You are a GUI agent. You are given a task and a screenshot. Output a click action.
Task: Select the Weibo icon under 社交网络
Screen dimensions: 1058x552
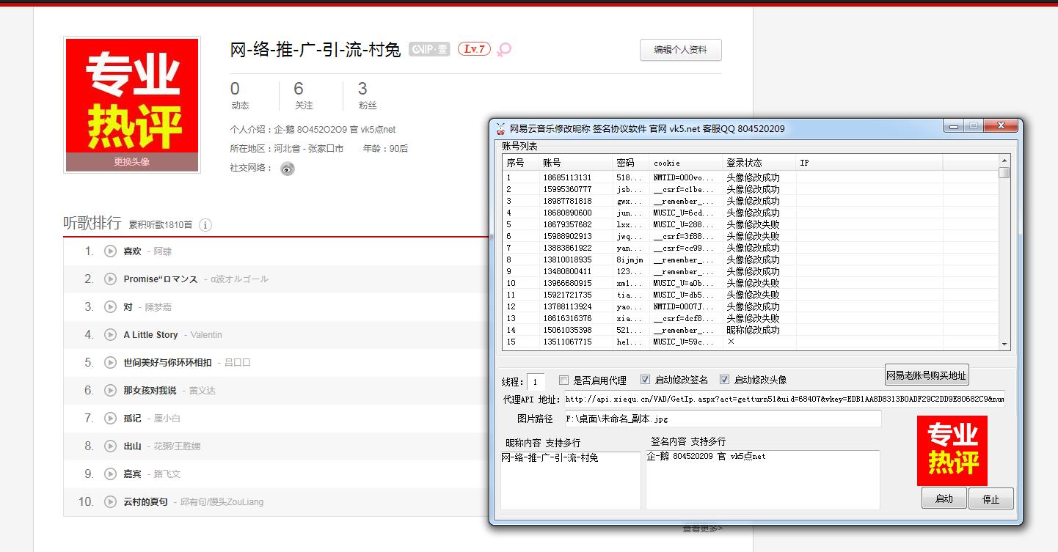point(287,168)
